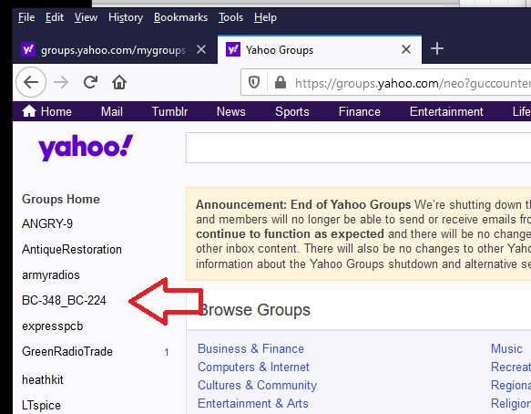This screenshot has width=531, height=414.
Task: Open the armyradios group
Action: point(51,275)
